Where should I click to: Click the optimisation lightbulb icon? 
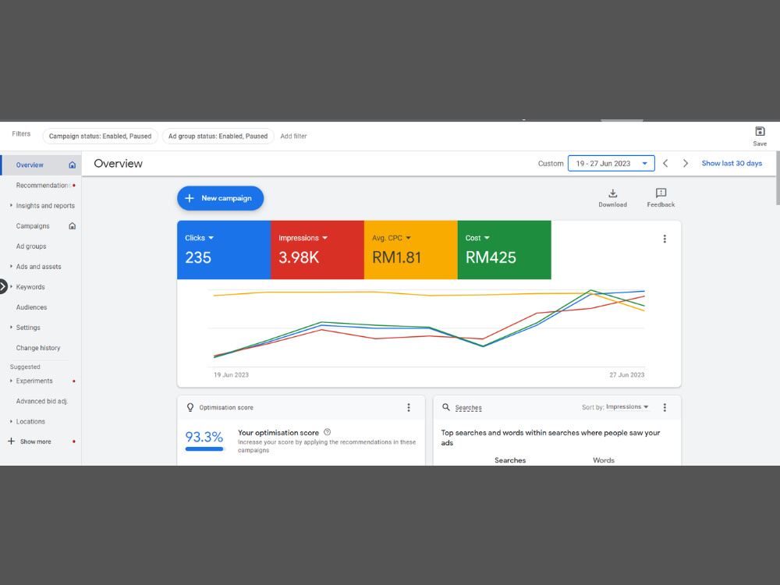tap(190, 407)
